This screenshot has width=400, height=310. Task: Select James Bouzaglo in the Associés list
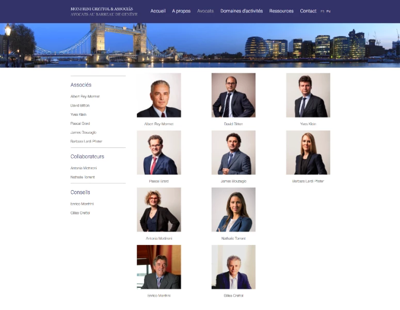[x=84, y=132]
